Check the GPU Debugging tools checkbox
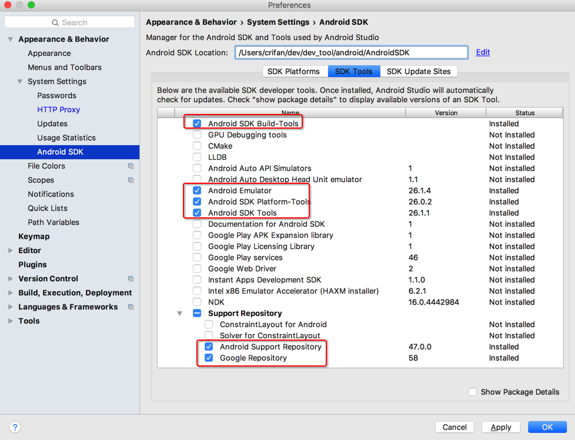 197,135
